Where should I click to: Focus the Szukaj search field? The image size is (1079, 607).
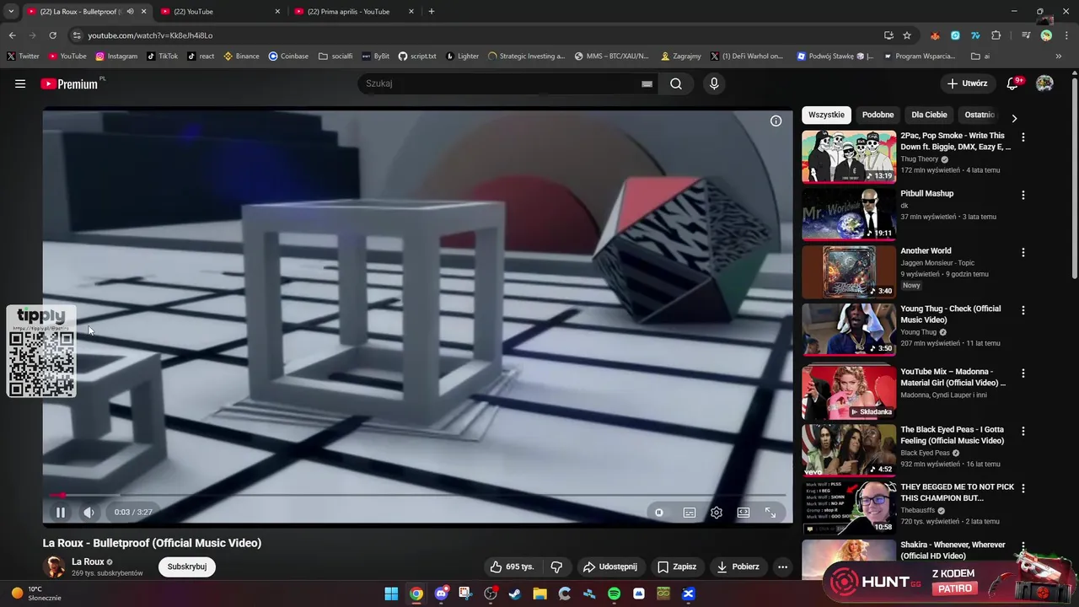click(497, 83)
